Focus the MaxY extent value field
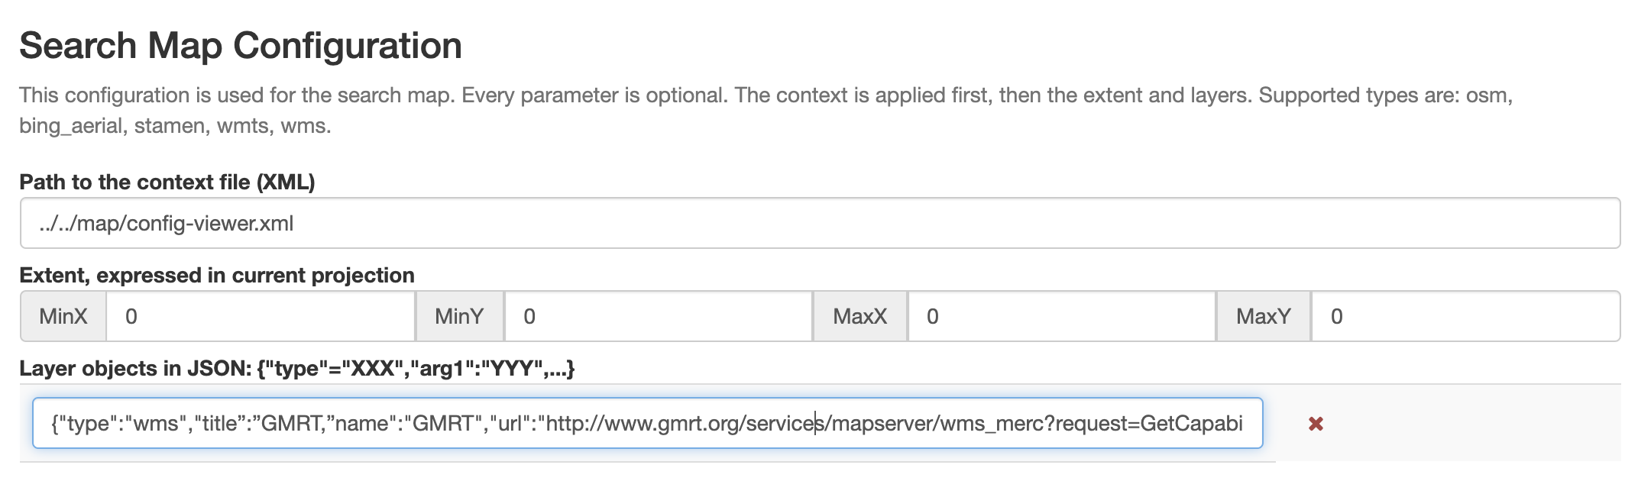 (1465, 316)
